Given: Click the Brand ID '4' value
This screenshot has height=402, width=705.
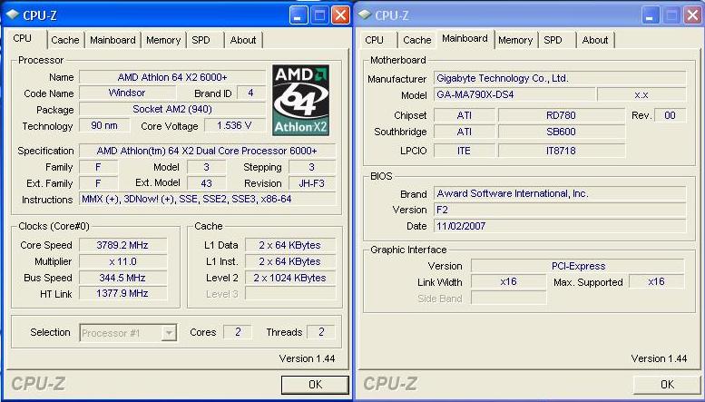Looking at the screenshot, I should [251, 93].
